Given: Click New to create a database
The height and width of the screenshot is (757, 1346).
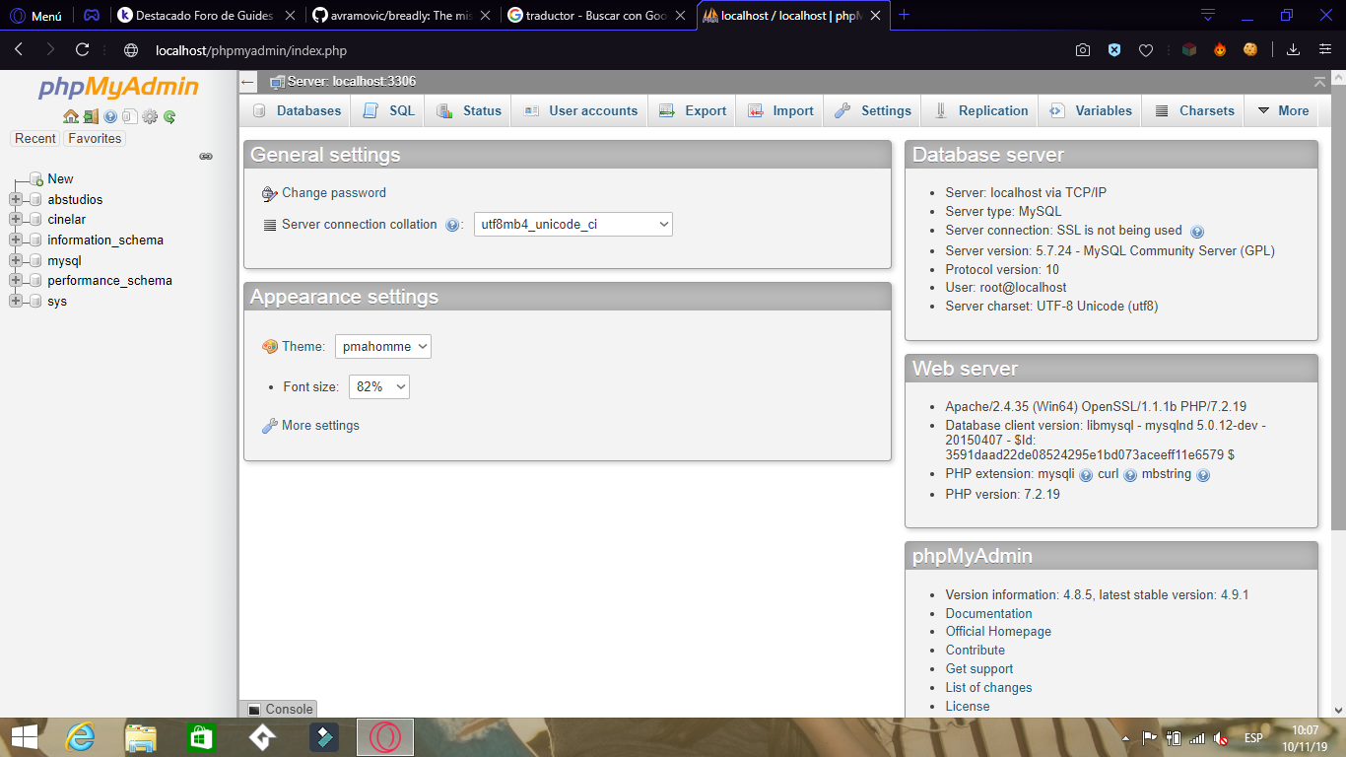Looking at the screenshot, I should click(60, 179).
